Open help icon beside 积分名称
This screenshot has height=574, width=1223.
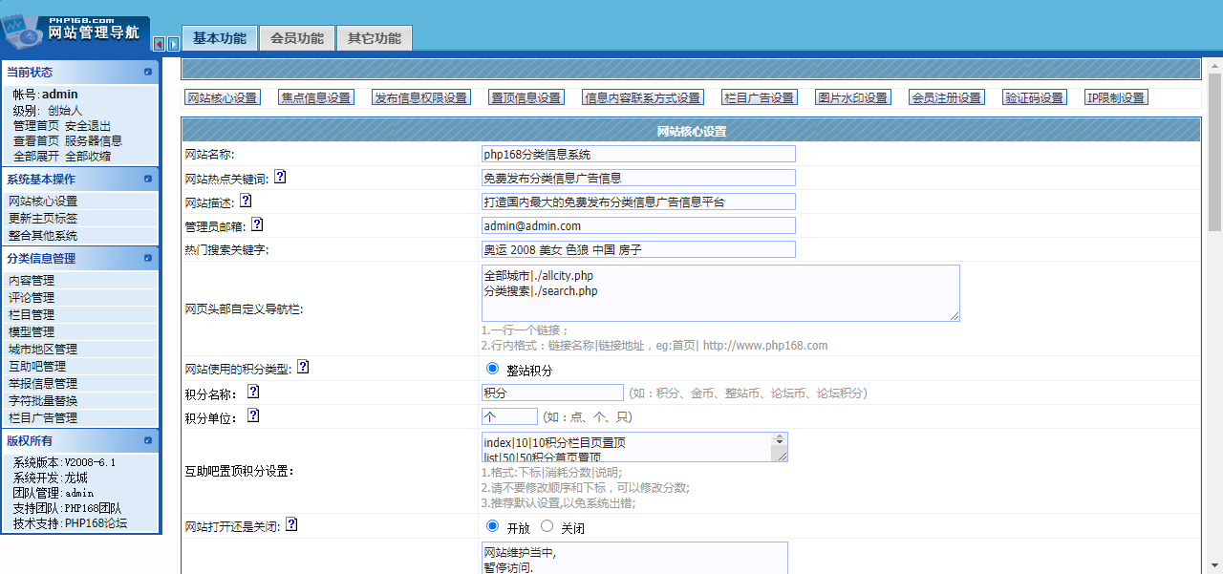[253, 392]
